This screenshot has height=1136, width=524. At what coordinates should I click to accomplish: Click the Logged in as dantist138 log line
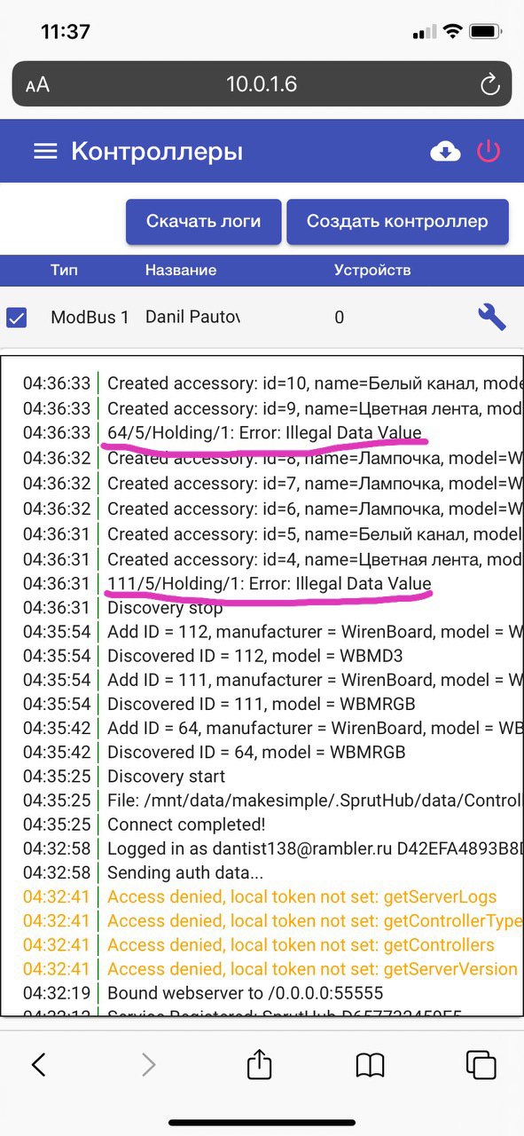[x=315, y=848]
